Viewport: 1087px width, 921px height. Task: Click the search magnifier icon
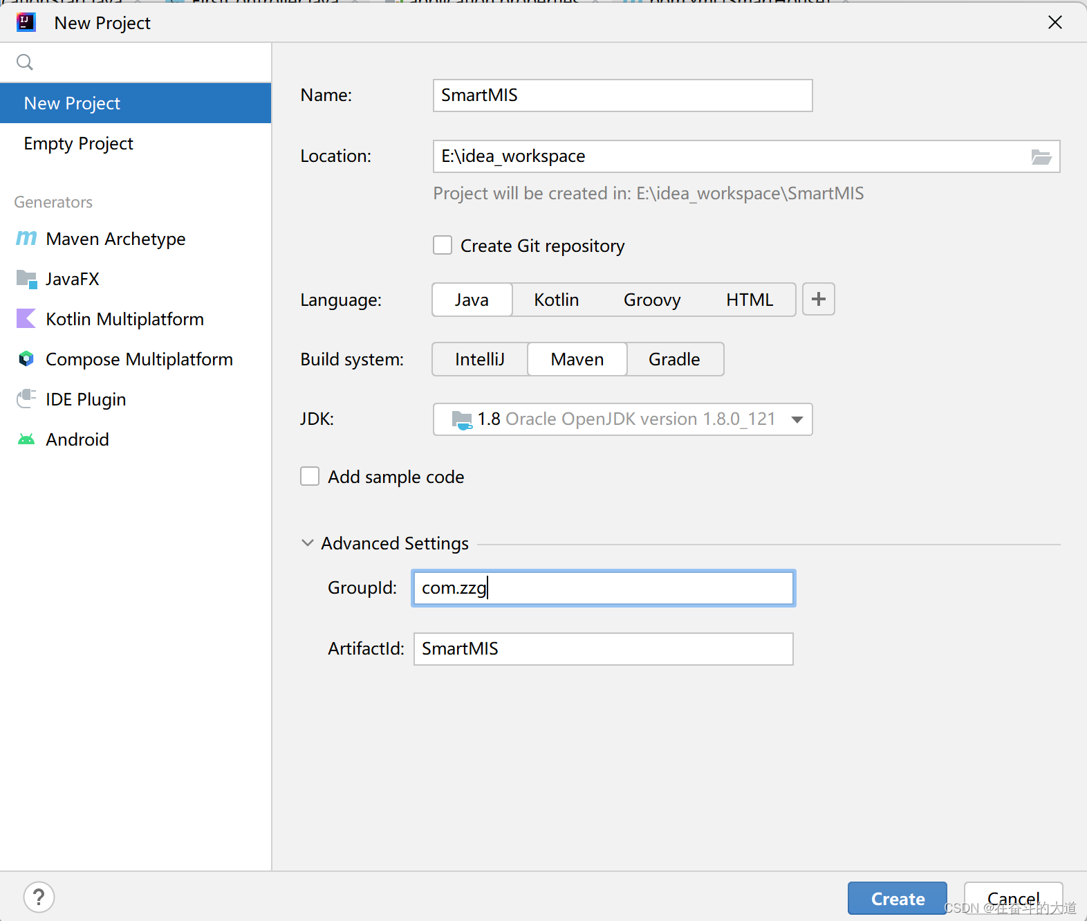[x=25, y=62]
